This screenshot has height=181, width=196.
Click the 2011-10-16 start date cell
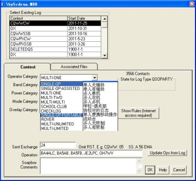84,33
